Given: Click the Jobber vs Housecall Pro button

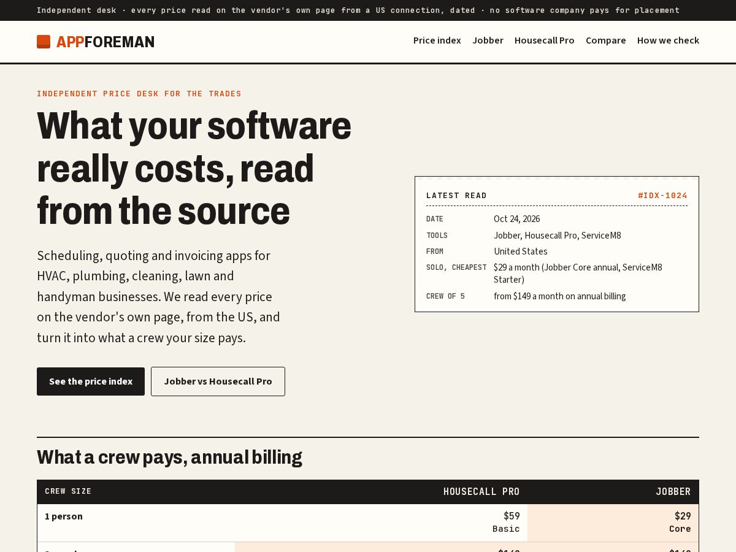Looking at the screenshot, I should (x=218, y=381).
